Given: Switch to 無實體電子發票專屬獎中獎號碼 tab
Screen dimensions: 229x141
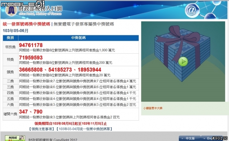Looking at the screenshot, I should point(83,24).
